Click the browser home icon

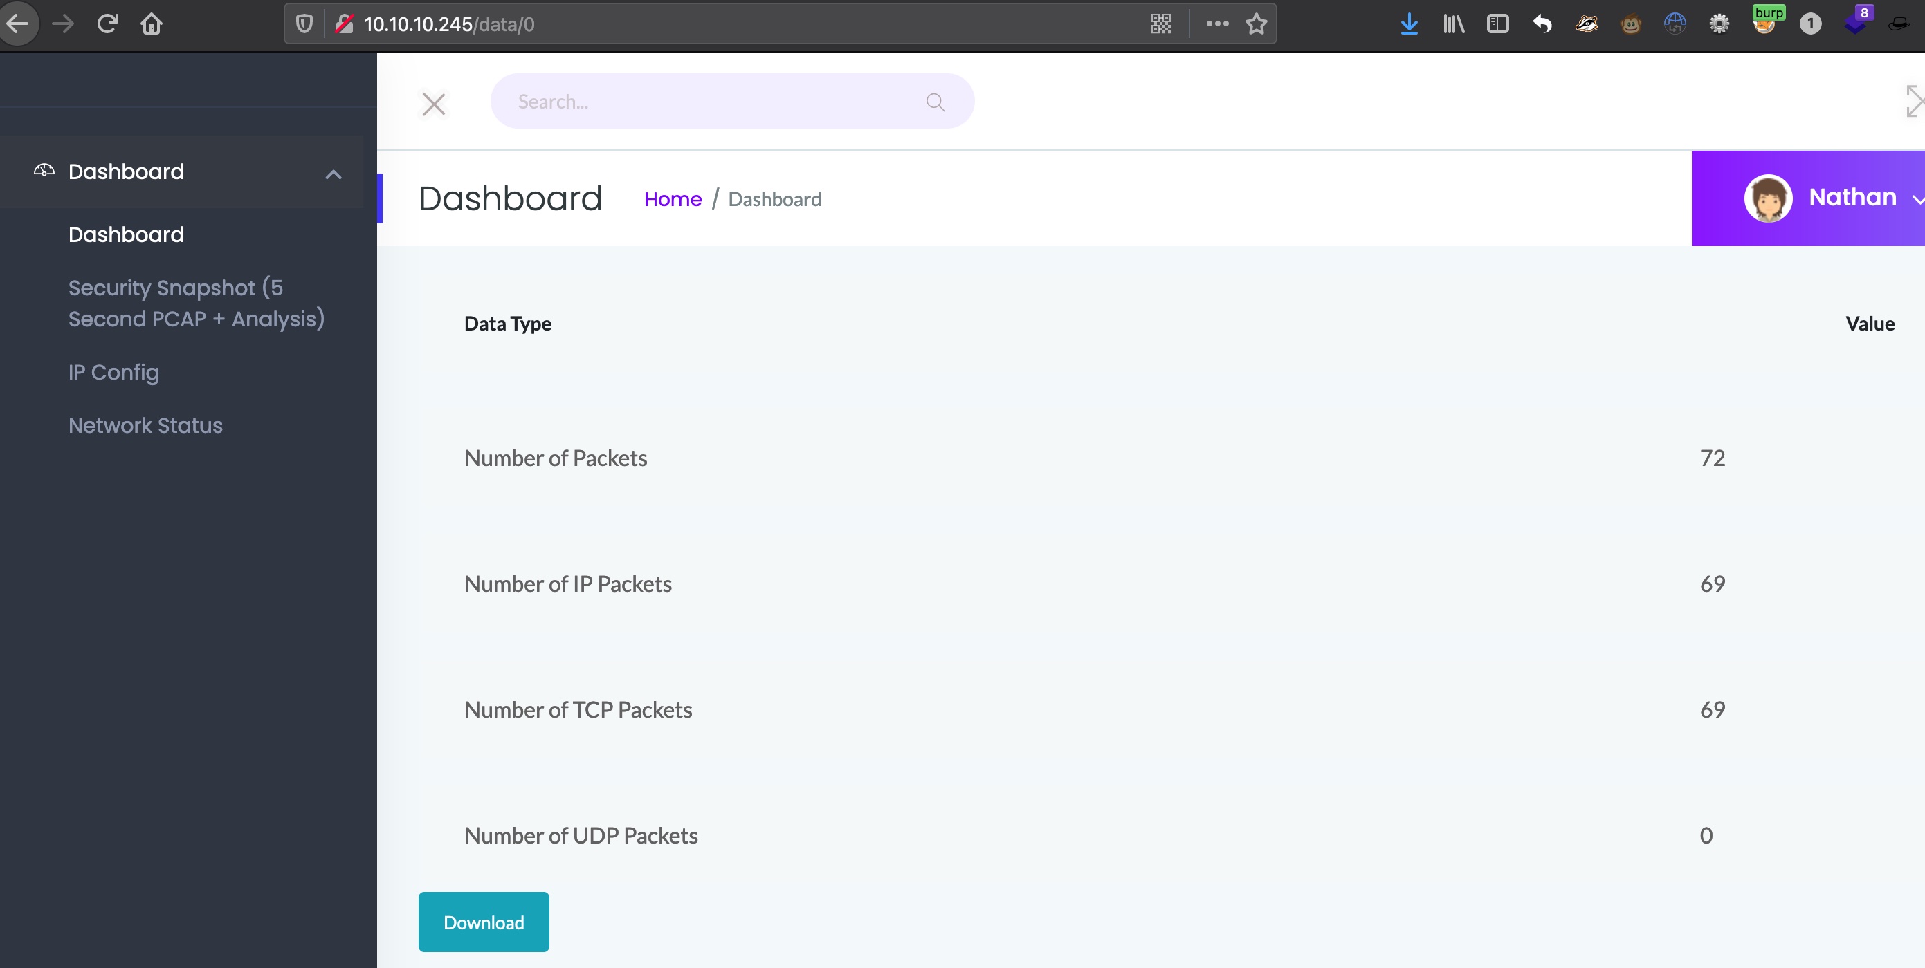click(x=152, y=24)
